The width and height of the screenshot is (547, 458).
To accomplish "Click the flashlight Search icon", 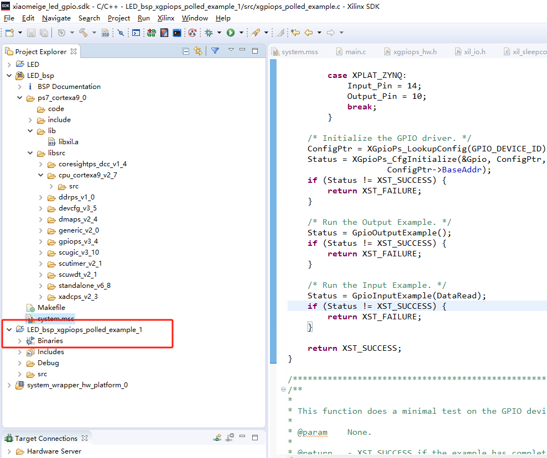I will point(256,33).
